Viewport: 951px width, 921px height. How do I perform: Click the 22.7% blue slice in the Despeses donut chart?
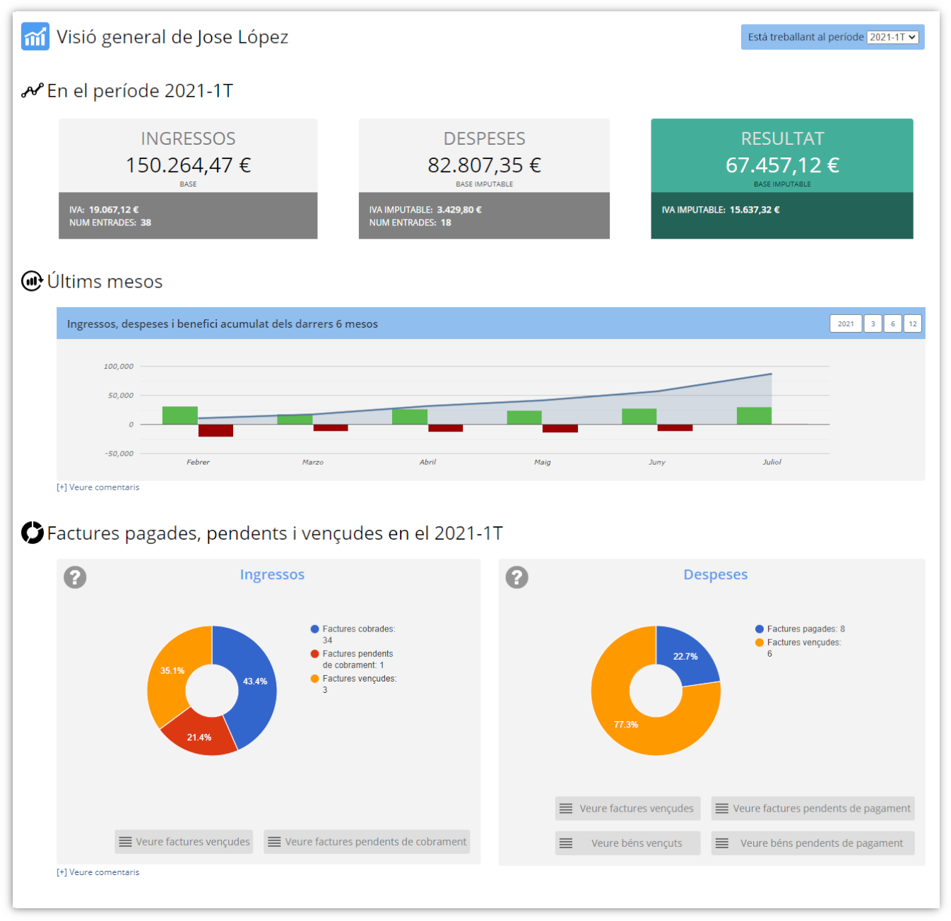coord(685,656)
